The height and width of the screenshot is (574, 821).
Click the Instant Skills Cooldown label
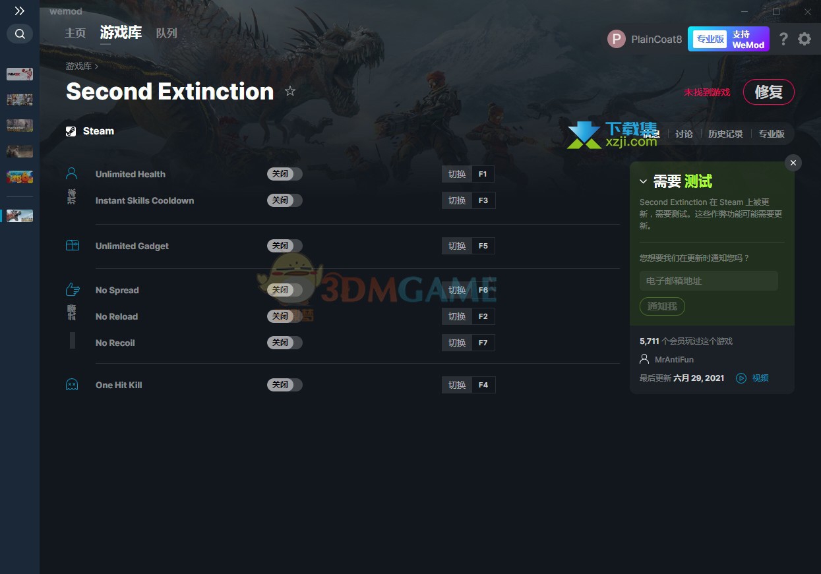[144, 200]
